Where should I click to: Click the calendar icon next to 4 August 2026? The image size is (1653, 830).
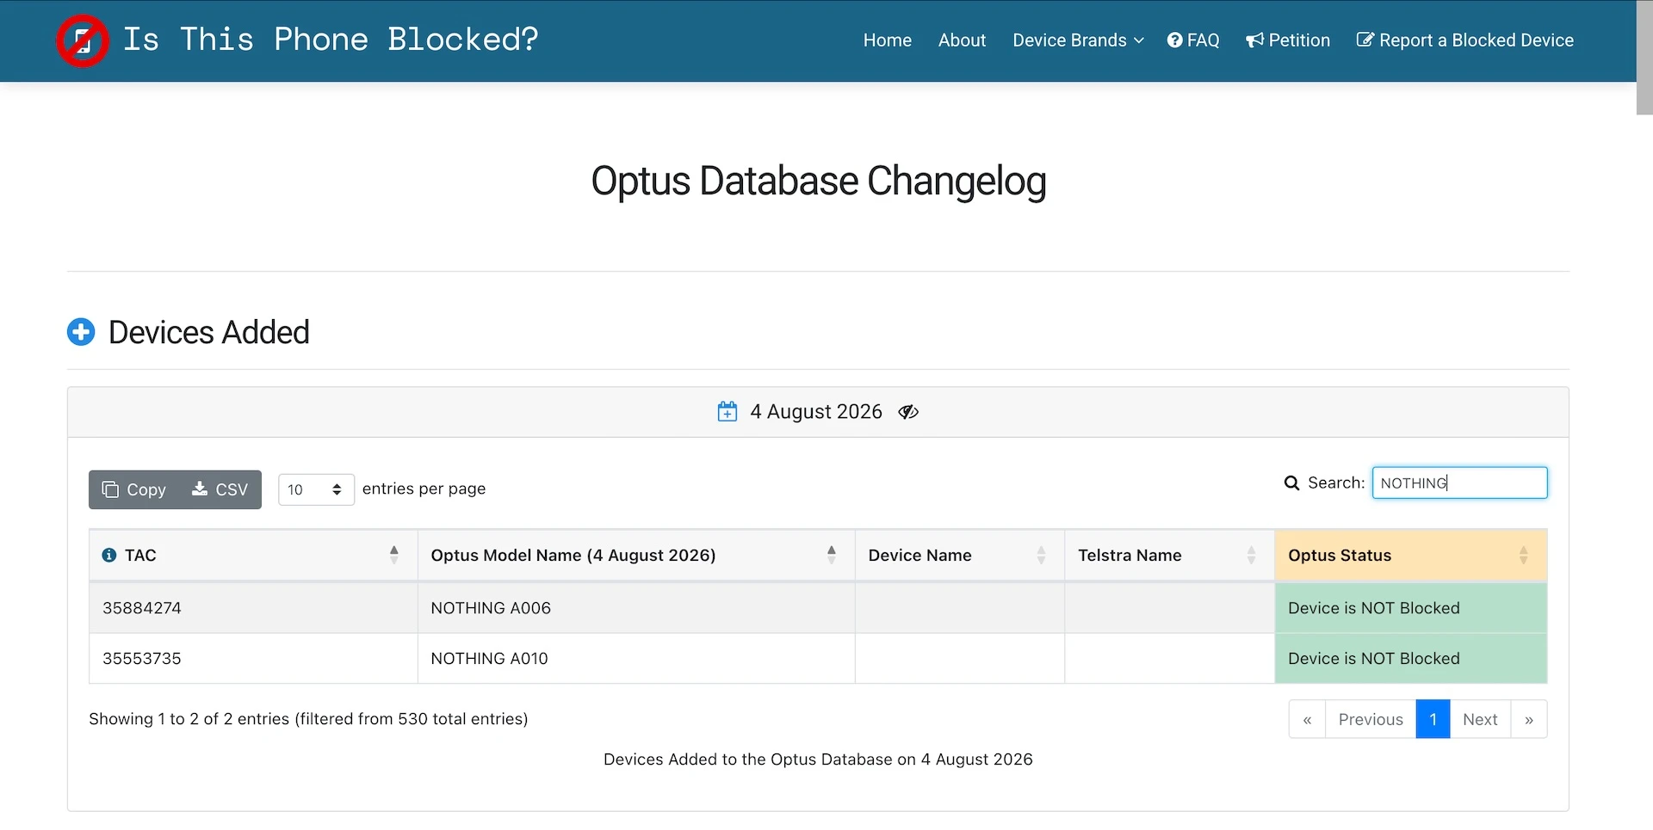[x=727, y=412]
